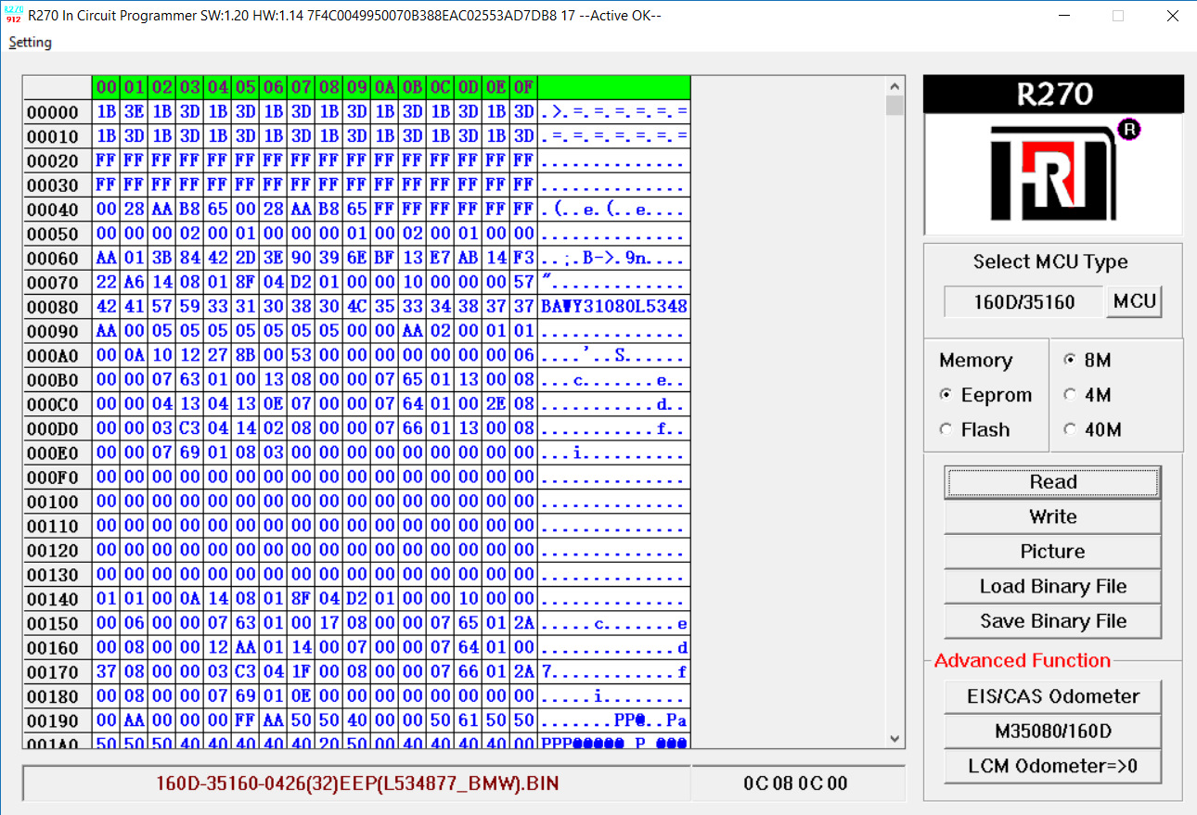Click Save Binary File
Image resolution: width=1197 pixels, height=815 pixels.
1052,621
